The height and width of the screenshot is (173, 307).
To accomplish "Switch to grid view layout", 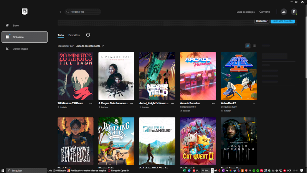I will point(248,46).
